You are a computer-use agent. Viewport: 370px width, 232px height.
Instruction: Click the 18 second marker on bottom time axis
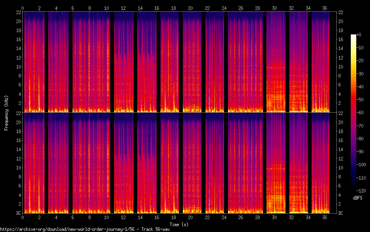coord(173,217)
